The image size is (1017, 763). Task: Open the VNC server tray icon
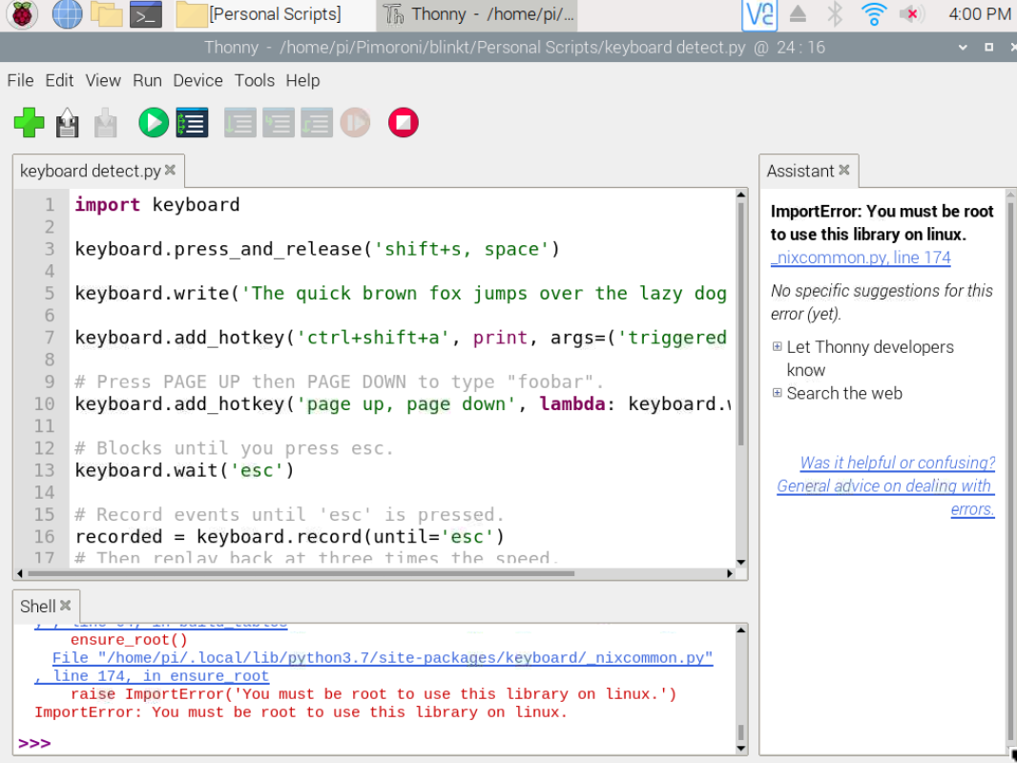[x=759, y=14]
